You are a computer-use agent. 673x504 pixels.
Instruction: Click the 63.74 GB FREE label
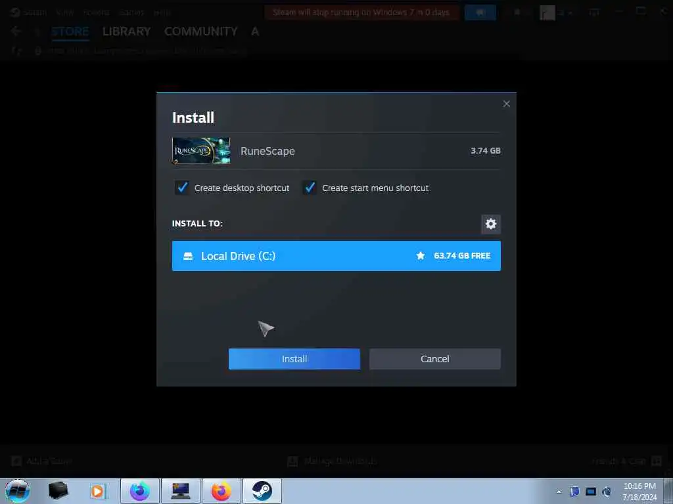coord(462,256)
